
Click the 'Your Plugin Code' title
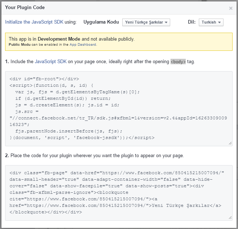coord(25,8)
